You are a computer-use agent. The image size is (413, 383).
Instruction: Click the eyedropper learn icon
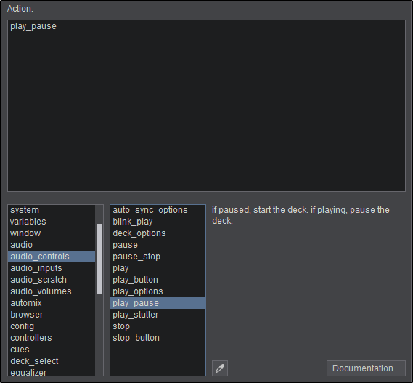220,368
